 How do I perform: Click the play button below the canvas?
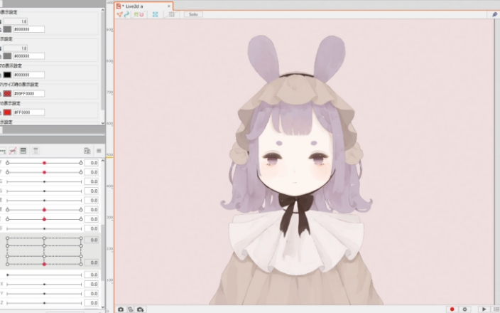click(x=484, y=309)
